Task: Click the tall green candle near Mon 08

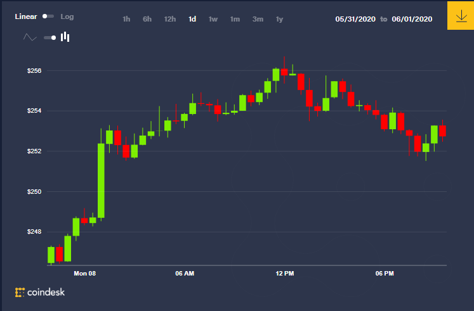Action: (x=101, y=181)
